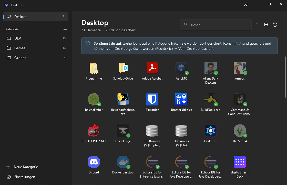Add category with plus beside Kategorien
This screenshot has width=287, height=185.
65,29
